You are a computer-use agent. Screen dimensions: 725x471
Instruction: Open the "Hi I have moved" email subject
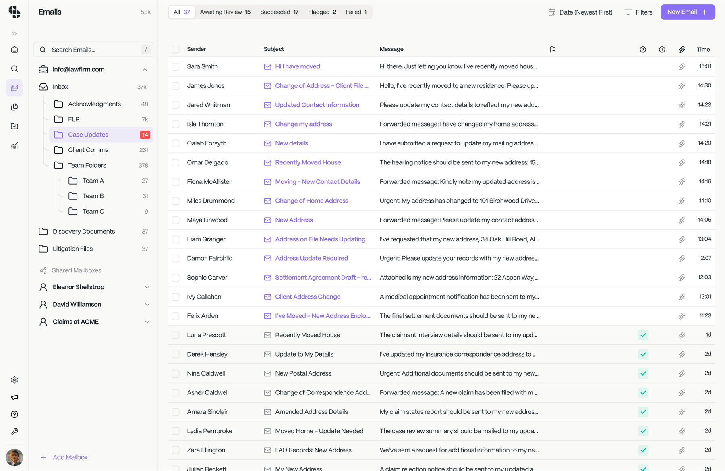coord(298,66)
